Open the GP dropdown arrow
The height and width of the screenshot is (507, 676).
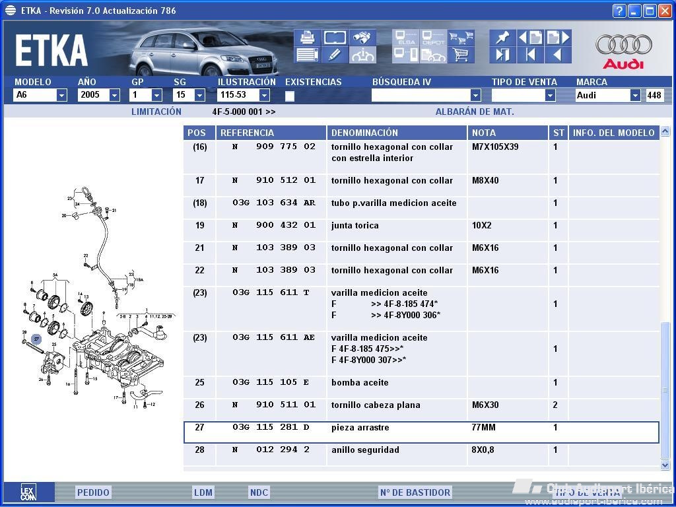click(x=156, y=95)
